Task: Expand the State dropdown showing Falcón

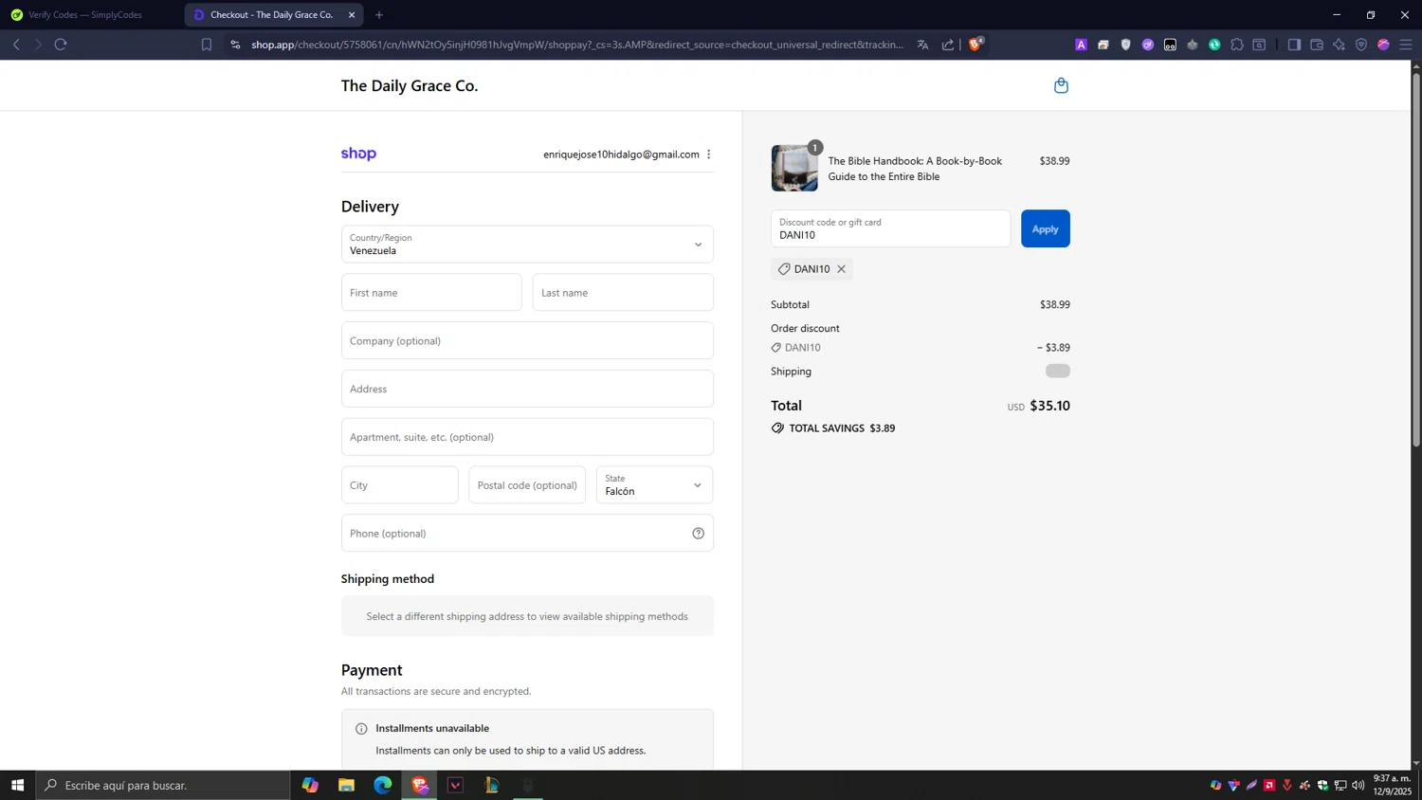Action: click(x=654, y=485)
